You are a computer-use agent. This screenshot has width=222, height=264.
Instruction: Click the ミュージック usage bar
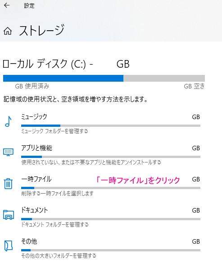point(111,125)
